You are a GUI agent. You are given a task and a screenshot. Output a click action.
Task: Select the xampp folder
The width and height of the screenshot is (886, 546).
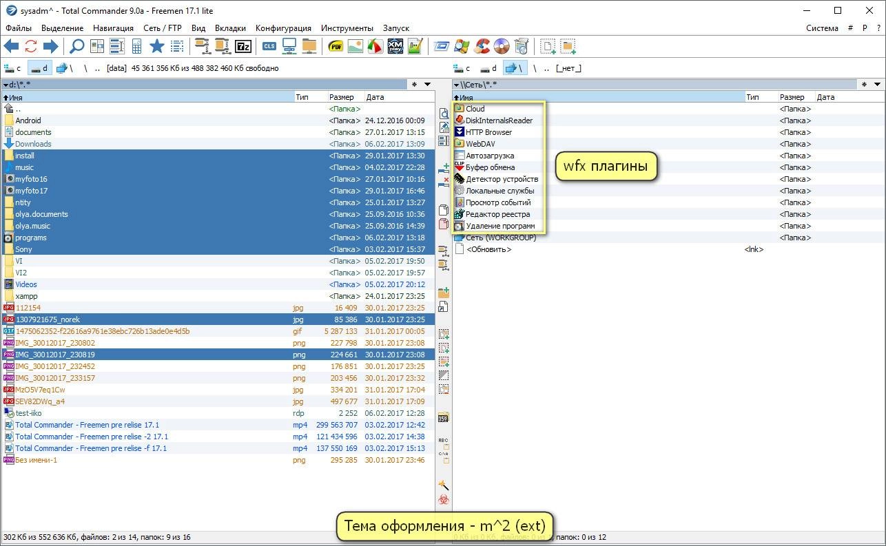218,296
